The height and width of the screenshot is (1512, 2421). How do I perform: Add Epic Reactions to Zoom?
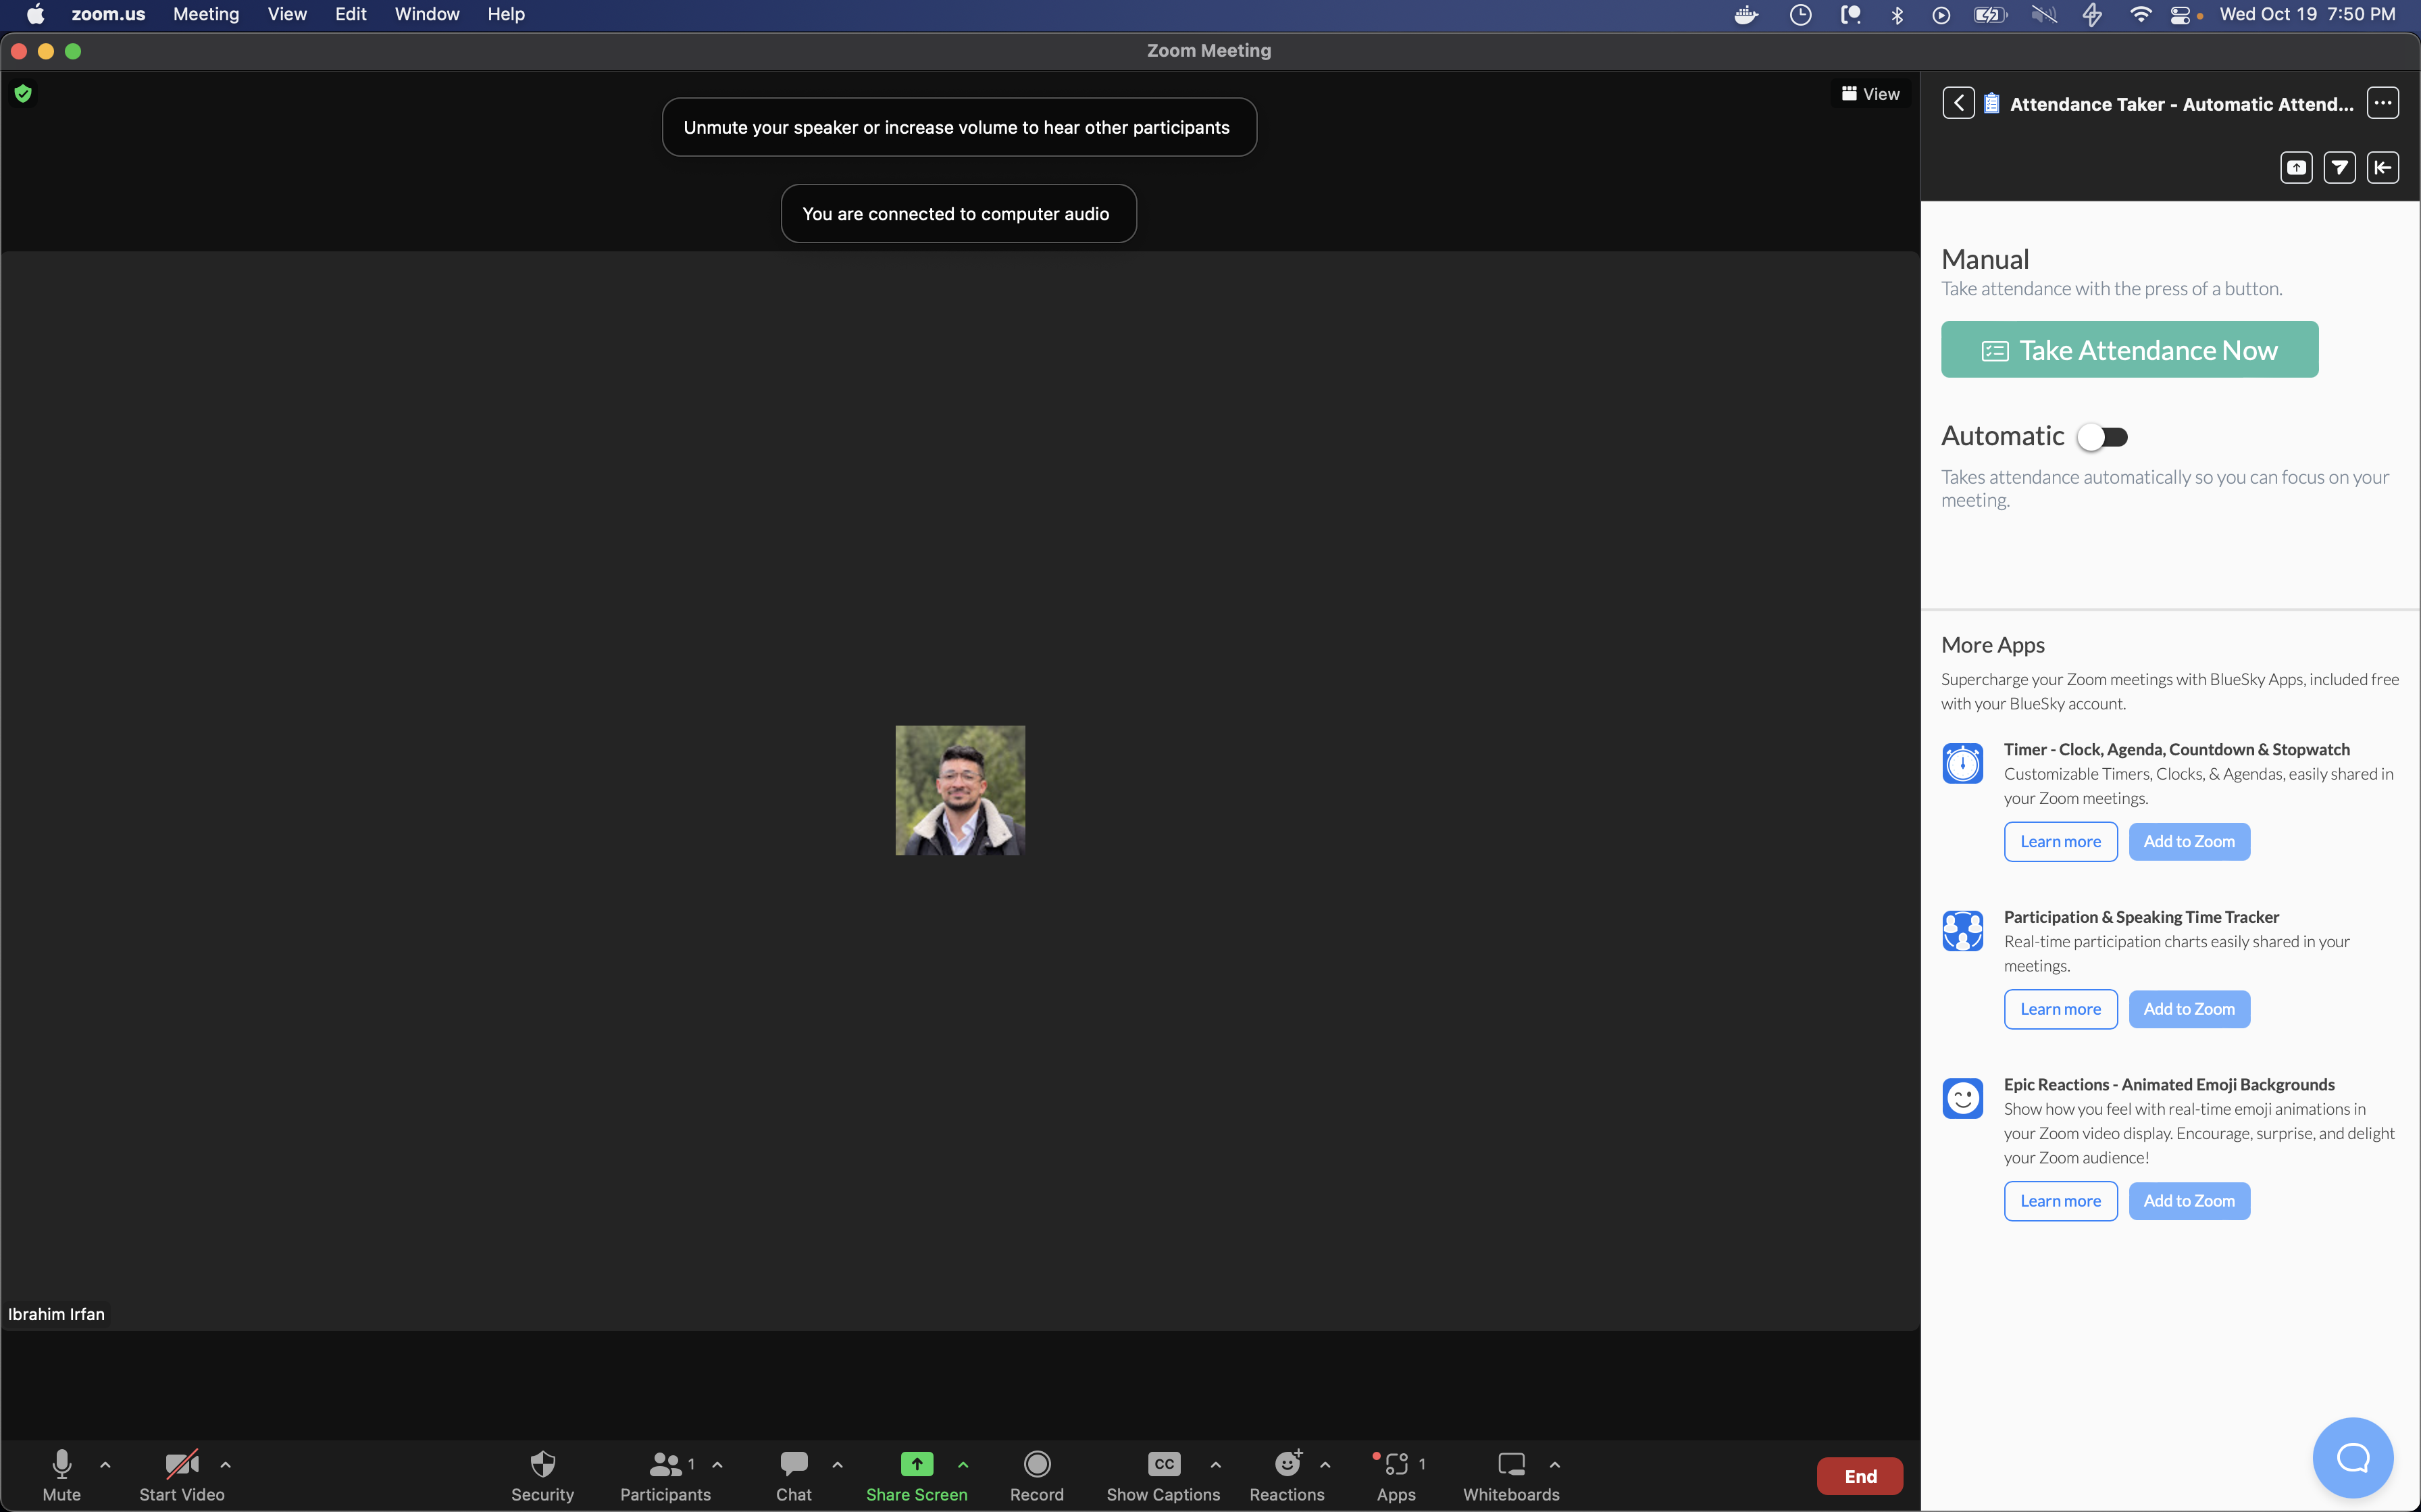coord(2189,1201)
